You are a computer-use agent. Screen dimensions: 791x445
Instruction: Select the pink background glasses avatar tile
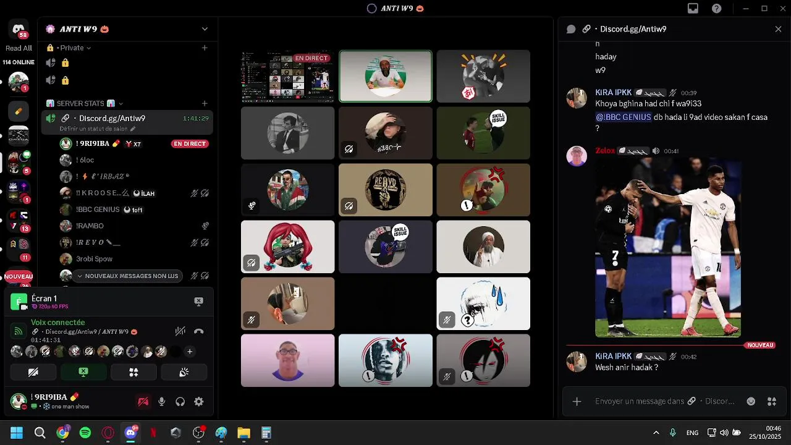click(287, 360)
